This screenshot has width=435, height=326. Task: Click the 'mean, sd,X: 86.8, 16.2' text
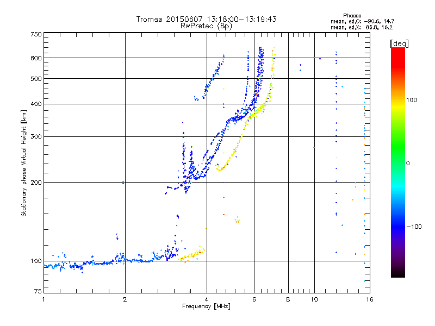(x=362, y=28)
